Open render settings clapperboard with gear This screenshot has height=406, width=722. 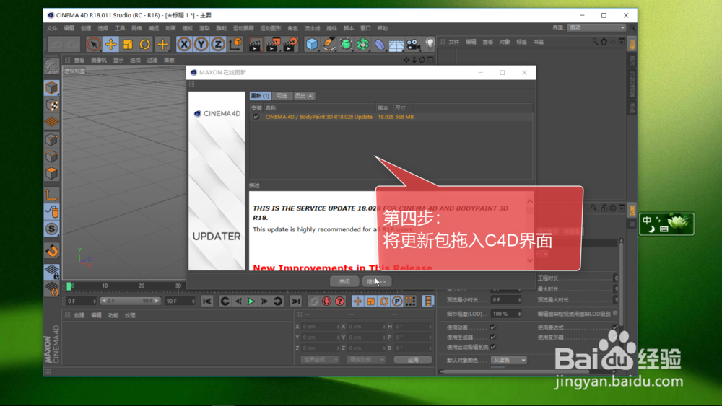[290, 45]
